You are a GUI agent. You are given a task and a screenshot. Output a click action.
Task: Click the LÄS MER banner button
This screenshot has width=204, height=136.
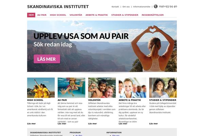click(x=47, y=59)
